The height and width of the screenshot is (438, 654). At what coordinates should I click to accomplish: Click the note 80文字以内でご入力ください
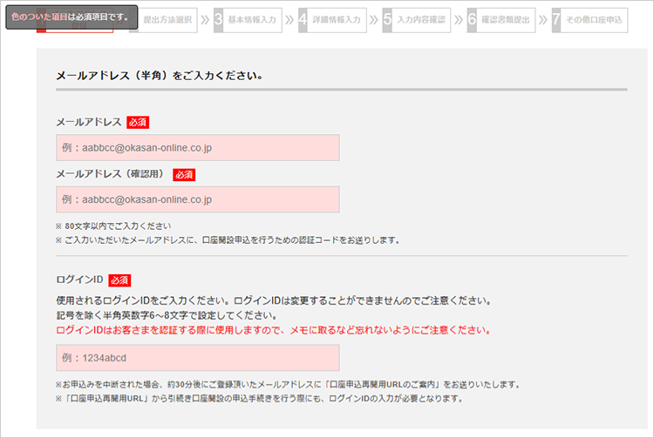point(113,226)
